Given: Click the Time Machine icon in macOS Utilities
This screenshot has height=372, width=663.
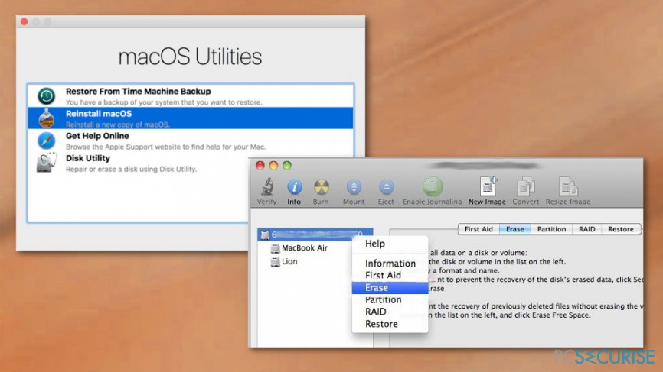Looking at the screenshot, I should coord(46,95).
